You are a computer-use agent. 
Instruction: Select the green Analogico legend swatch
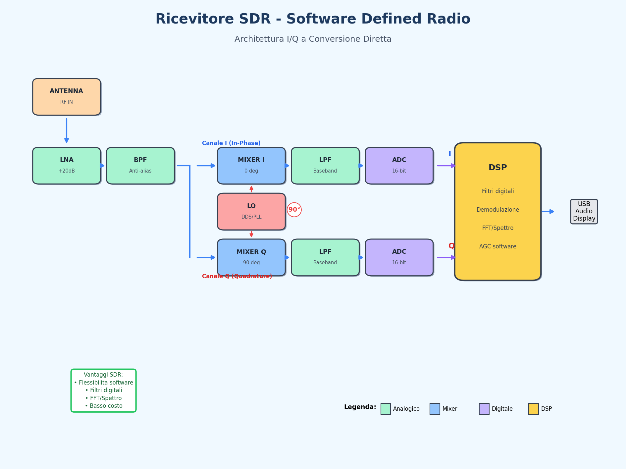(x=385, y=408)
